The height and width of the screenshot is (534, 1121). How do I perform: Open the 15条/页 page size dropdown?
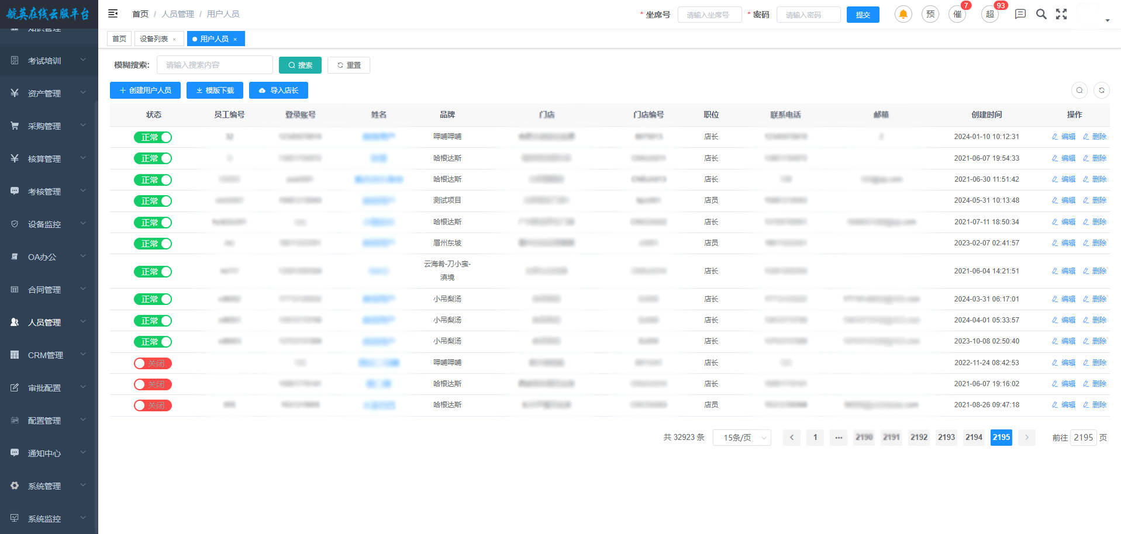tap(741, 438)
